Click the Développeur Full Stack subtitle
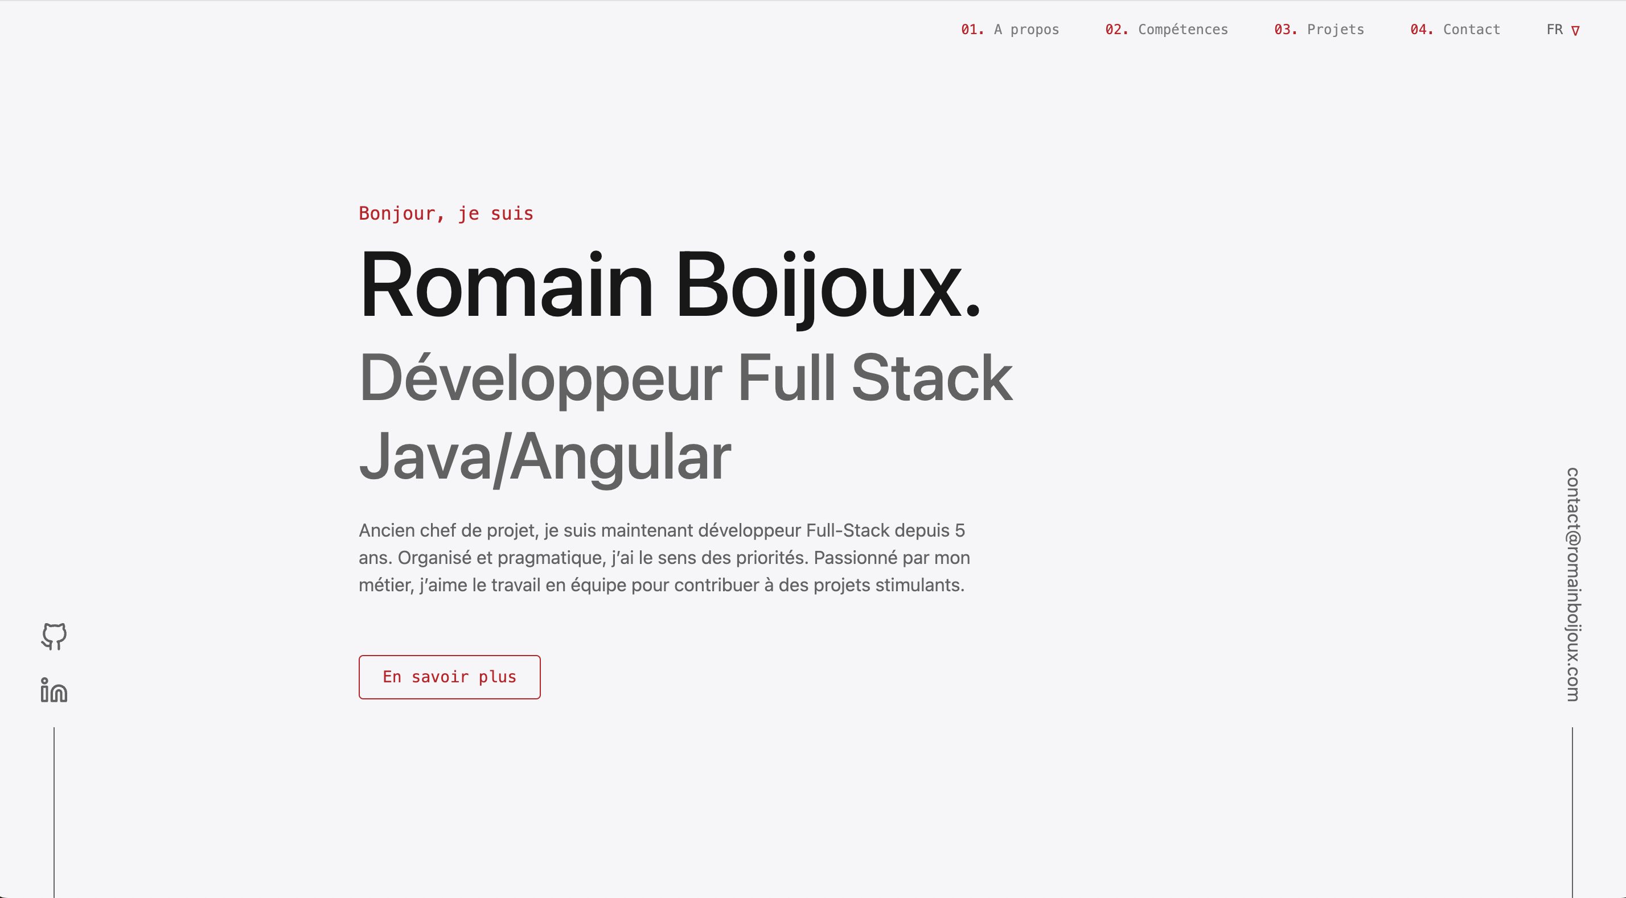The image size is (1626, 898). click(x=685, y=378)
